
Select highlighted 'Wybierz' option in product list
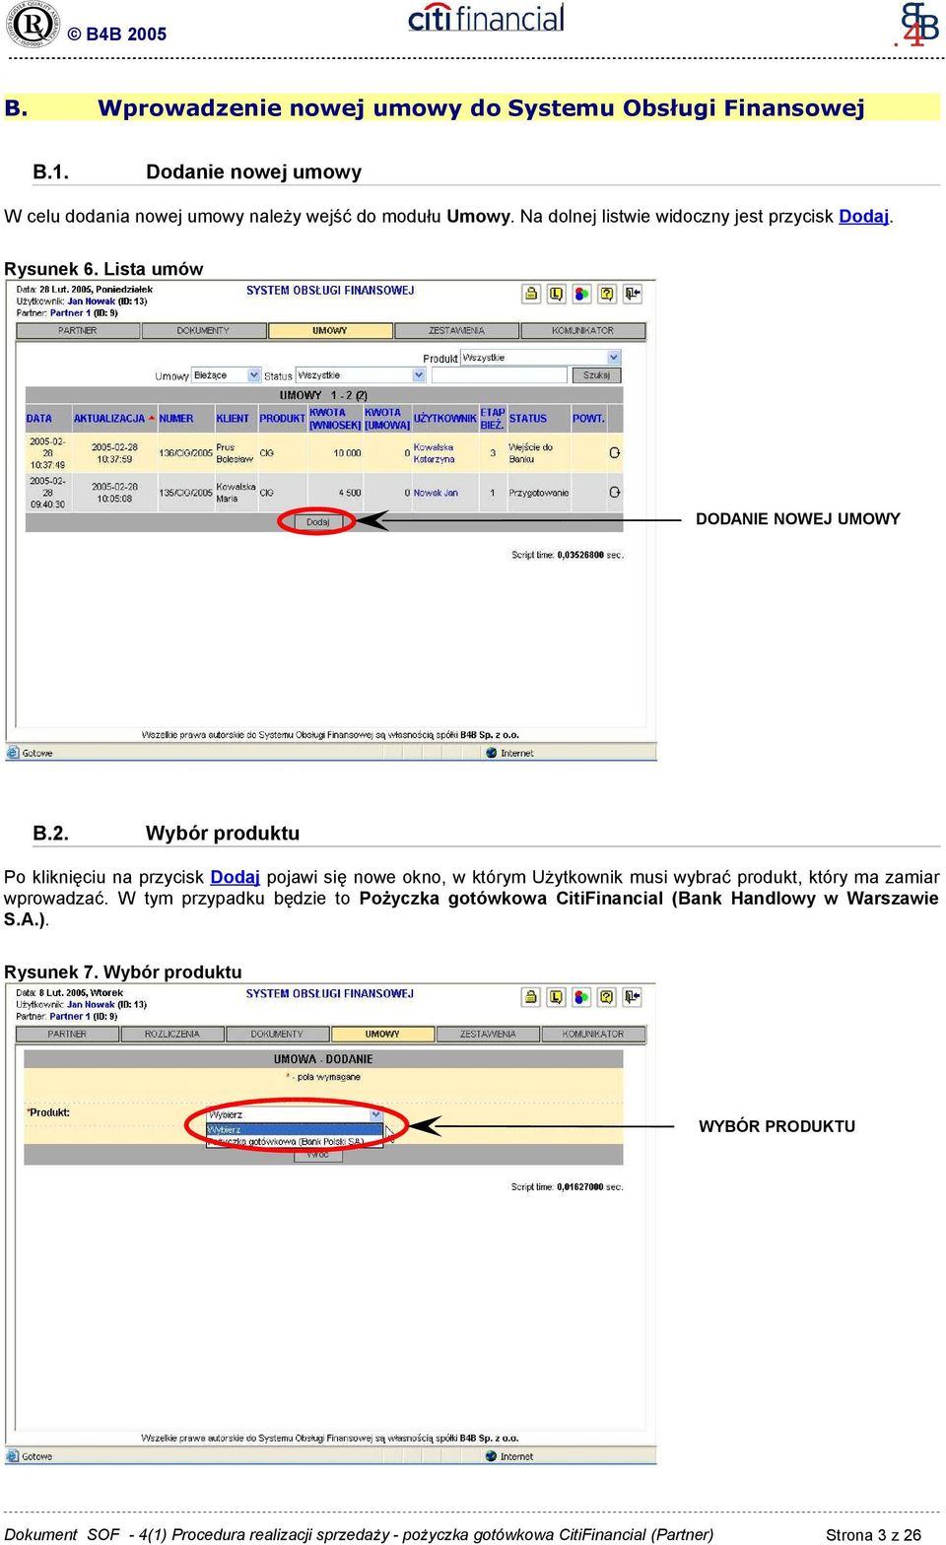pos(294,1130)
